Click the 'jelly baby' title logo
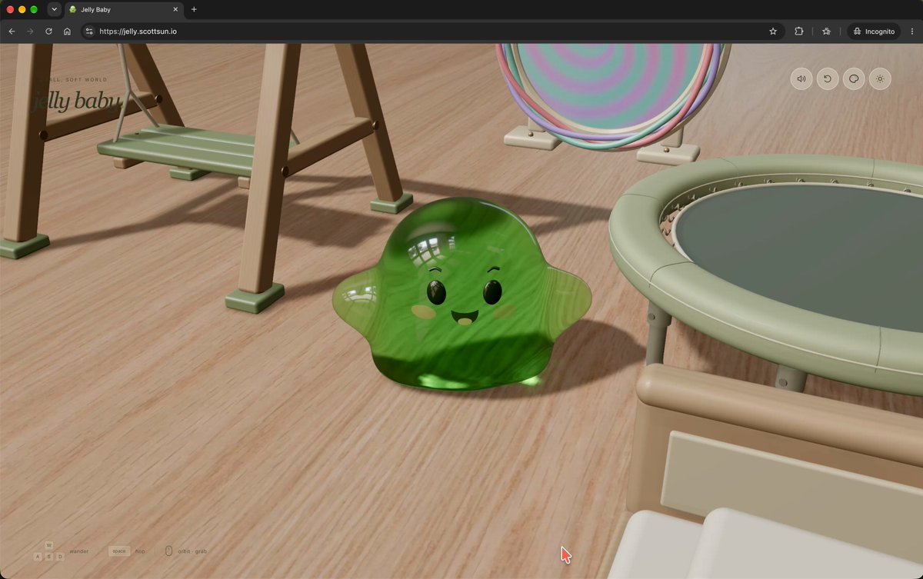 [x=76, y=100]
